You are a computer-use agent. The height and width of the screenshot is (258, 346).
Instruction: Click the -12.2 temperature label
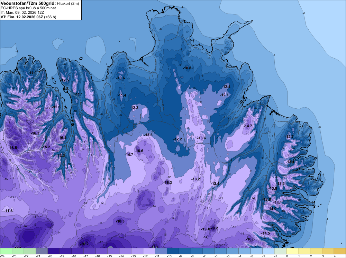(x=177, y=139)
